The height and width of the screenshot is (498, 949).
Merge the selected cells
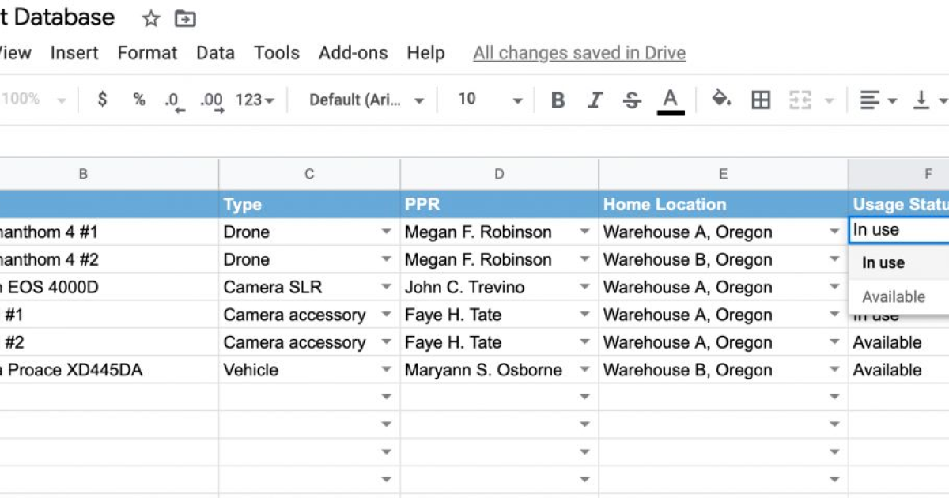(800, 100)
